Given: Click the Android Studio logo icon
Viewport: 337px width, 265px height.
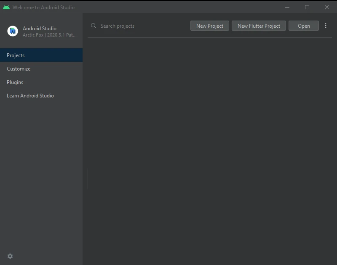Looking at the screenshot, I should (x=12, y=31).
